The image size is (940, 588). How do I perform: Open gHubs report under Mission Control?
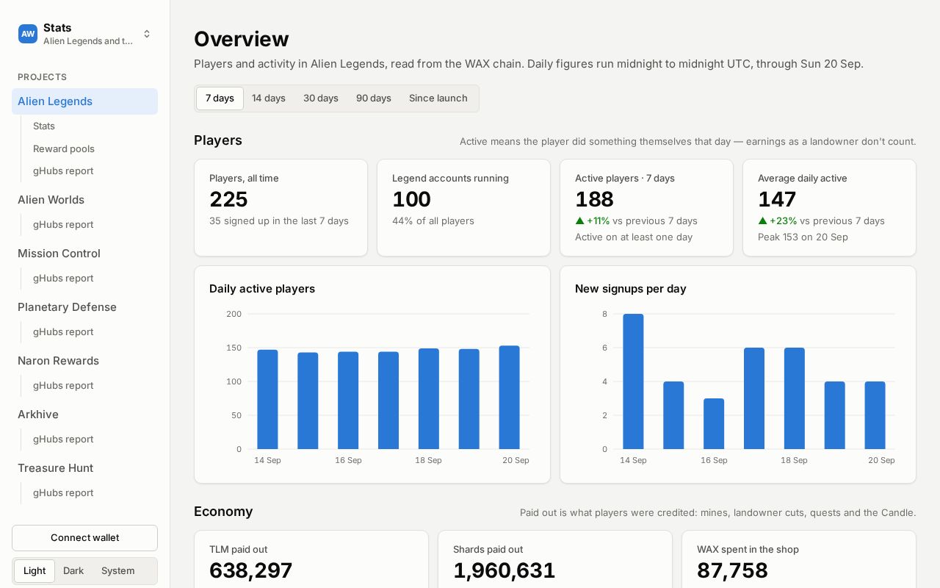[x=63, y=278]
